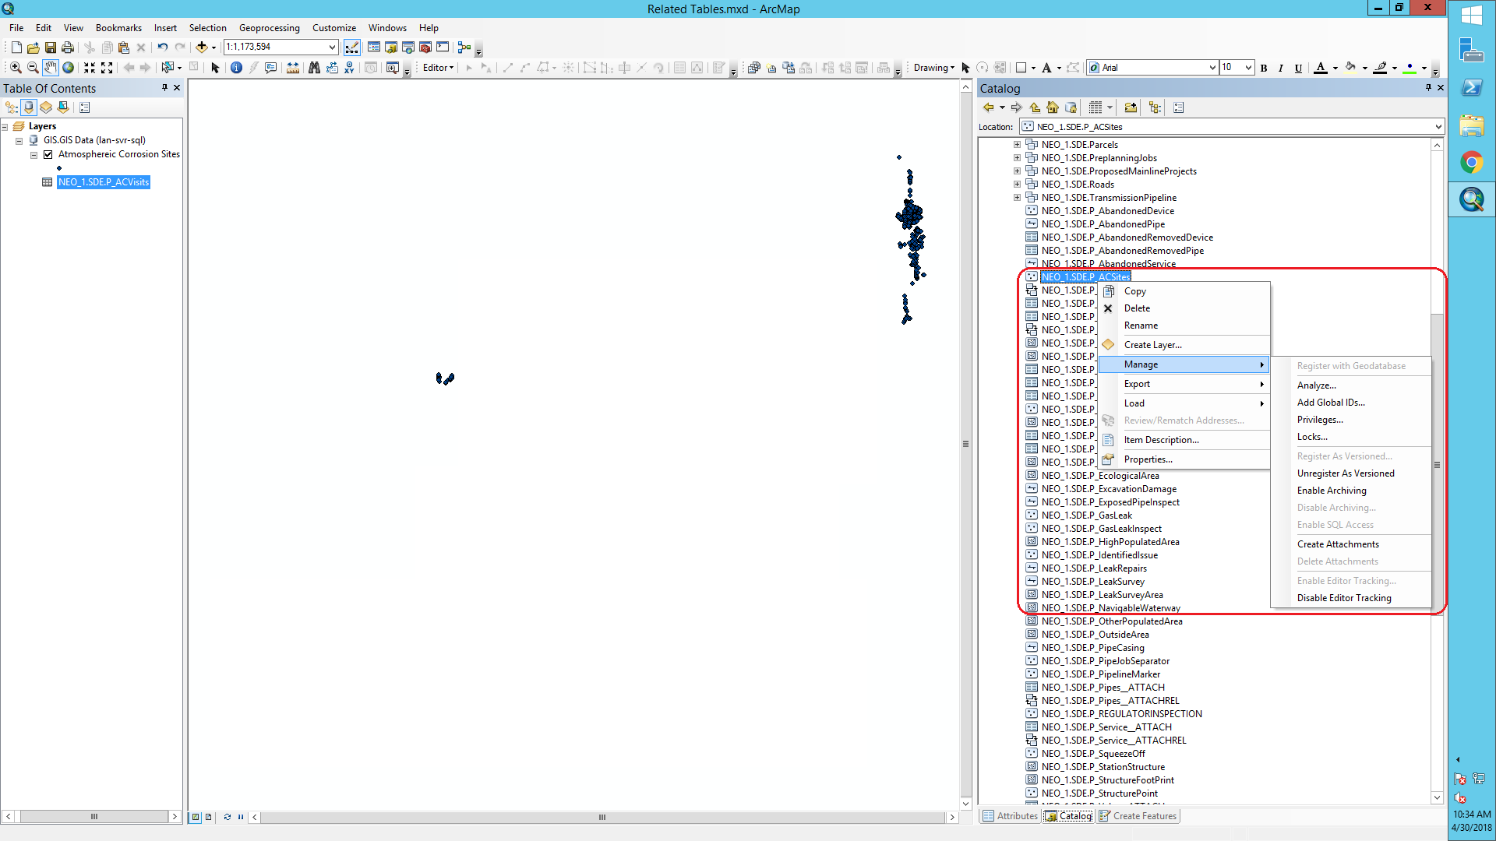Expand NEO_1.SDE.Parcels in Catalog
Viewport: 1496px width, 841px height.
tap(1017, 145)
